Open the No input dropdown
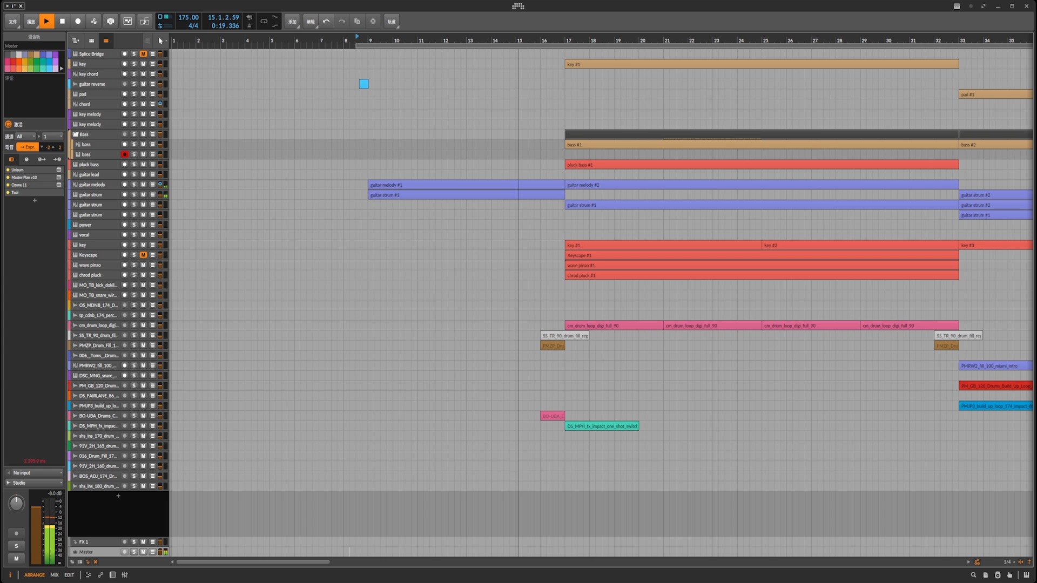 35,473
